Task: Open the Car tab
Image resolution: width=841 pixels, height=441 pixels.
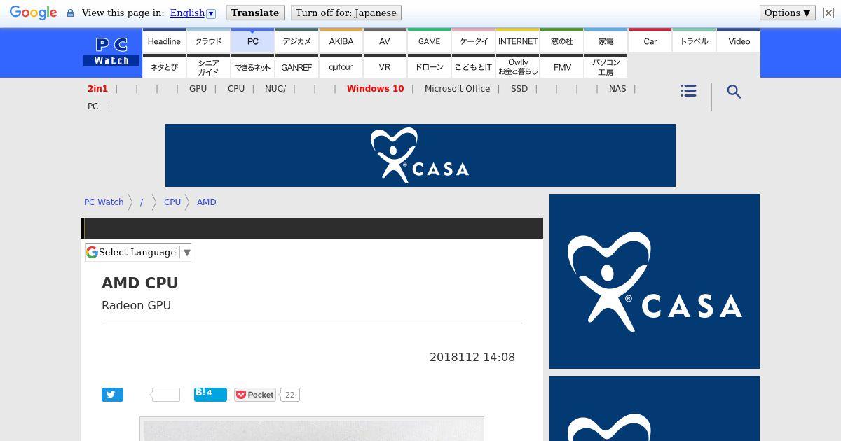Action: tap(650, 41)
